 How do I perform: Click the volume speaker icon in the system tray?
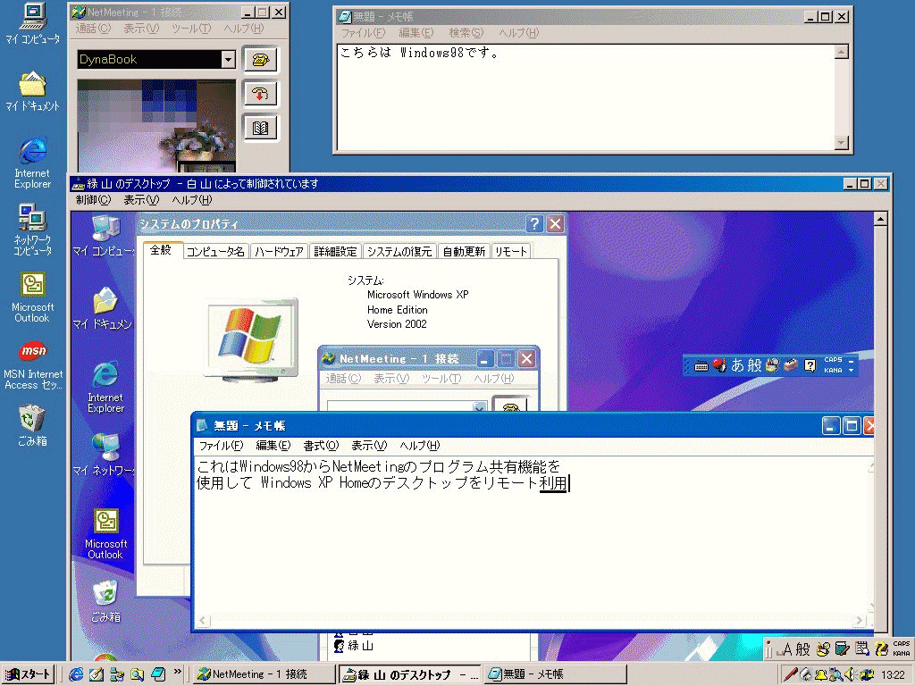(x=851, y=674)
